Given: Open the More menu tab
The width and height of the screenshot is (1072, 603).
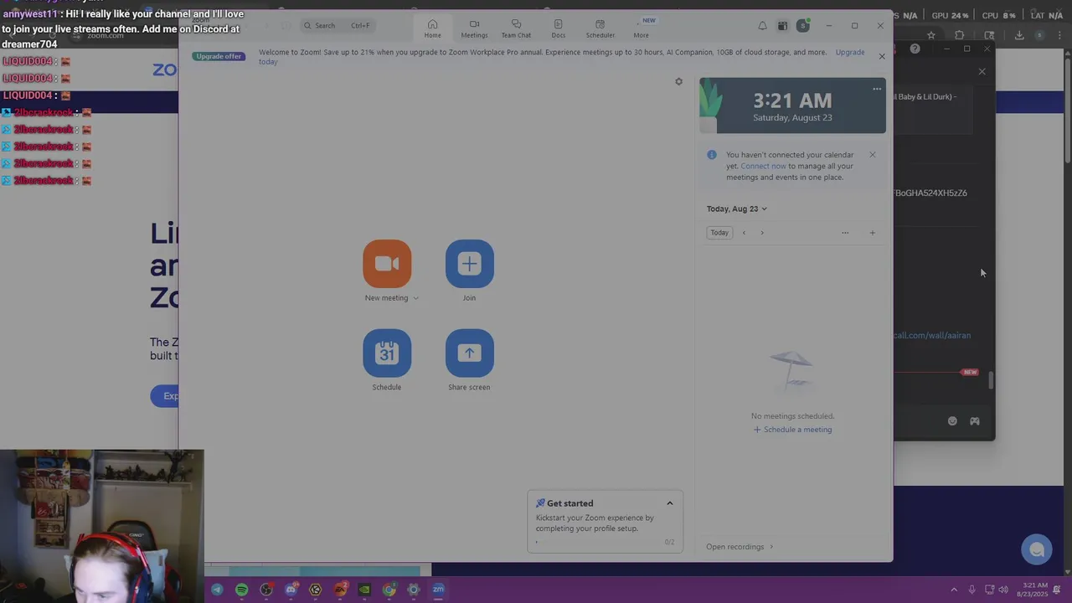Looking at the screenshot, I should coord(641,28).
